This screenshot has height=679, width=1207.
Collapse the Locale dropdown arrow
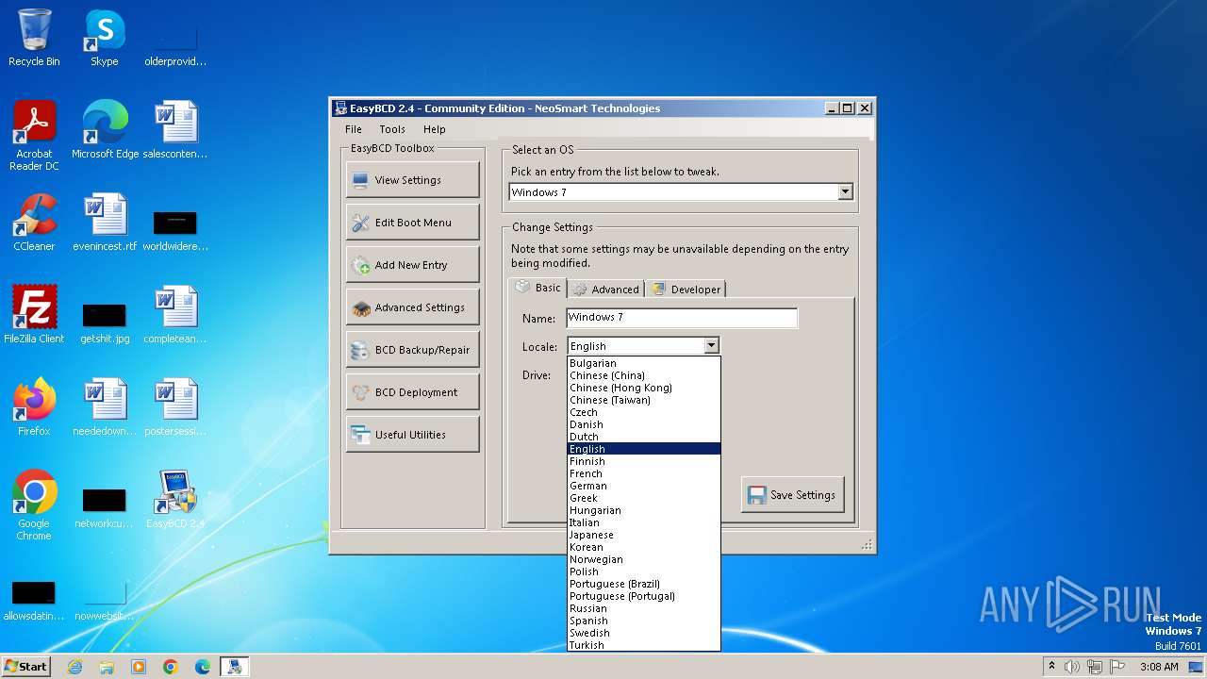[x=712, y=346]
